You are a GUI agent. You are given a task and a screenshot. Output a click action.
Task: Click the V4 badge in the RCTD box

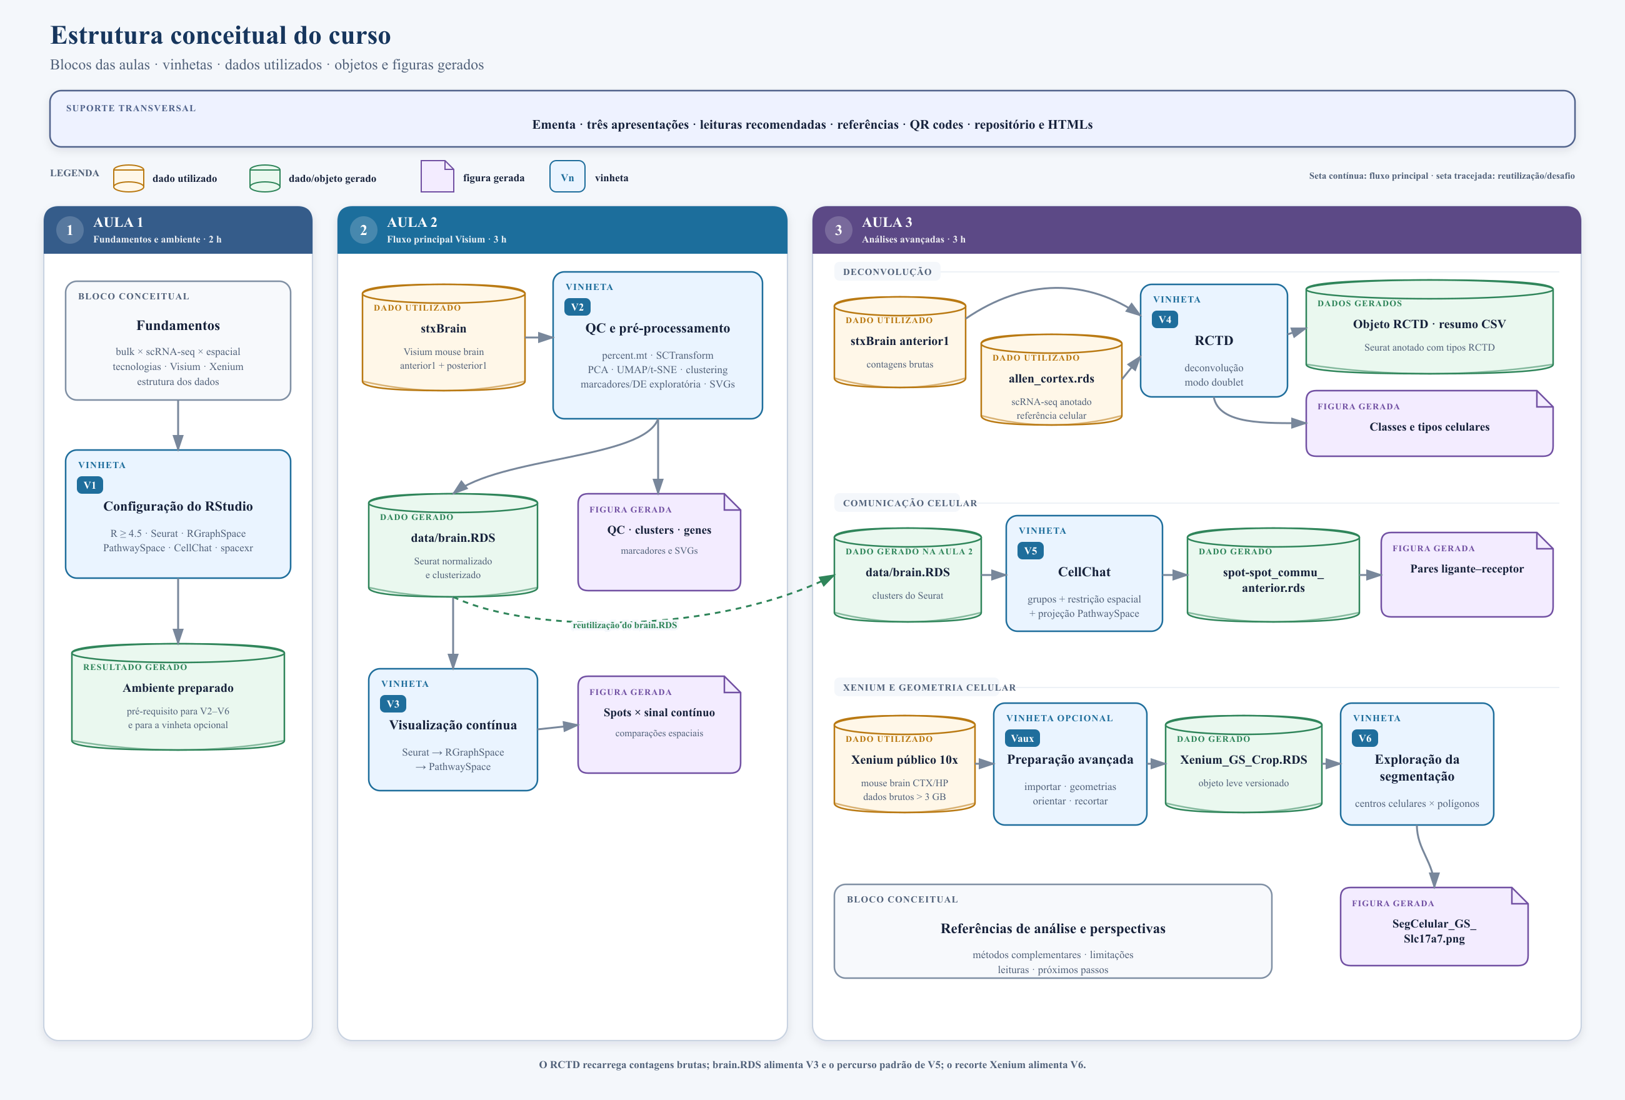pyautogui.click(x=1164, y=319)
